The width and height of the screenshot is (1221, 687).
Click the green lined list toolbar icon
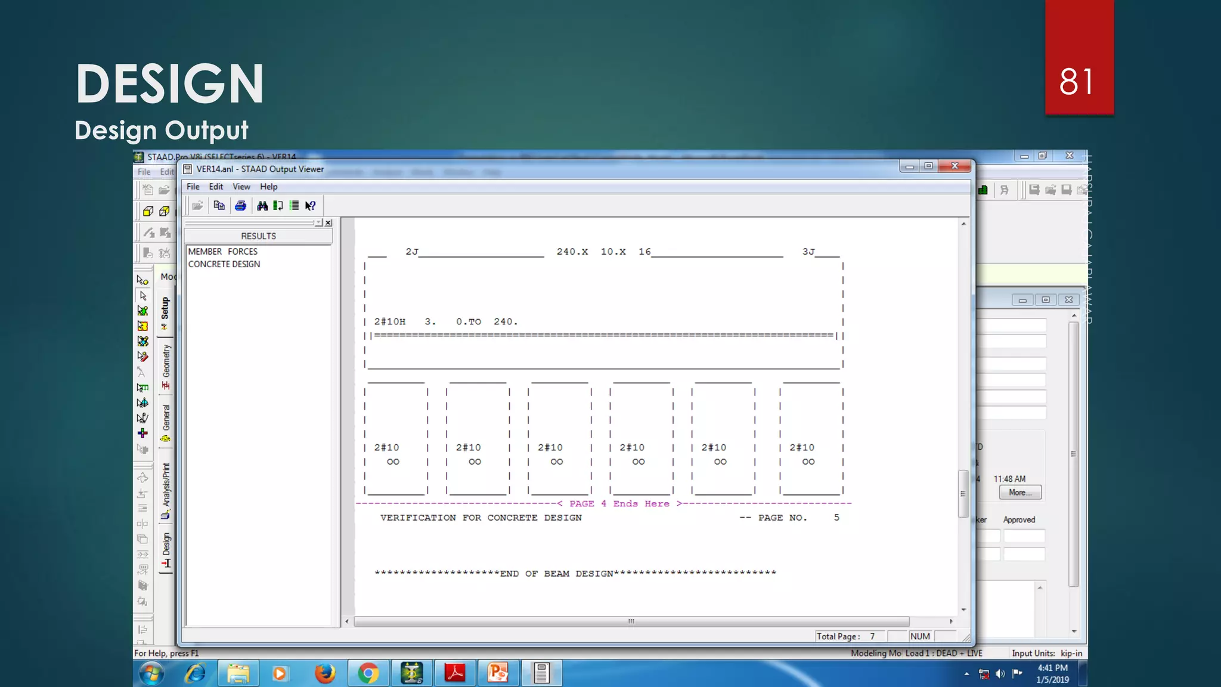coord(294,206)
